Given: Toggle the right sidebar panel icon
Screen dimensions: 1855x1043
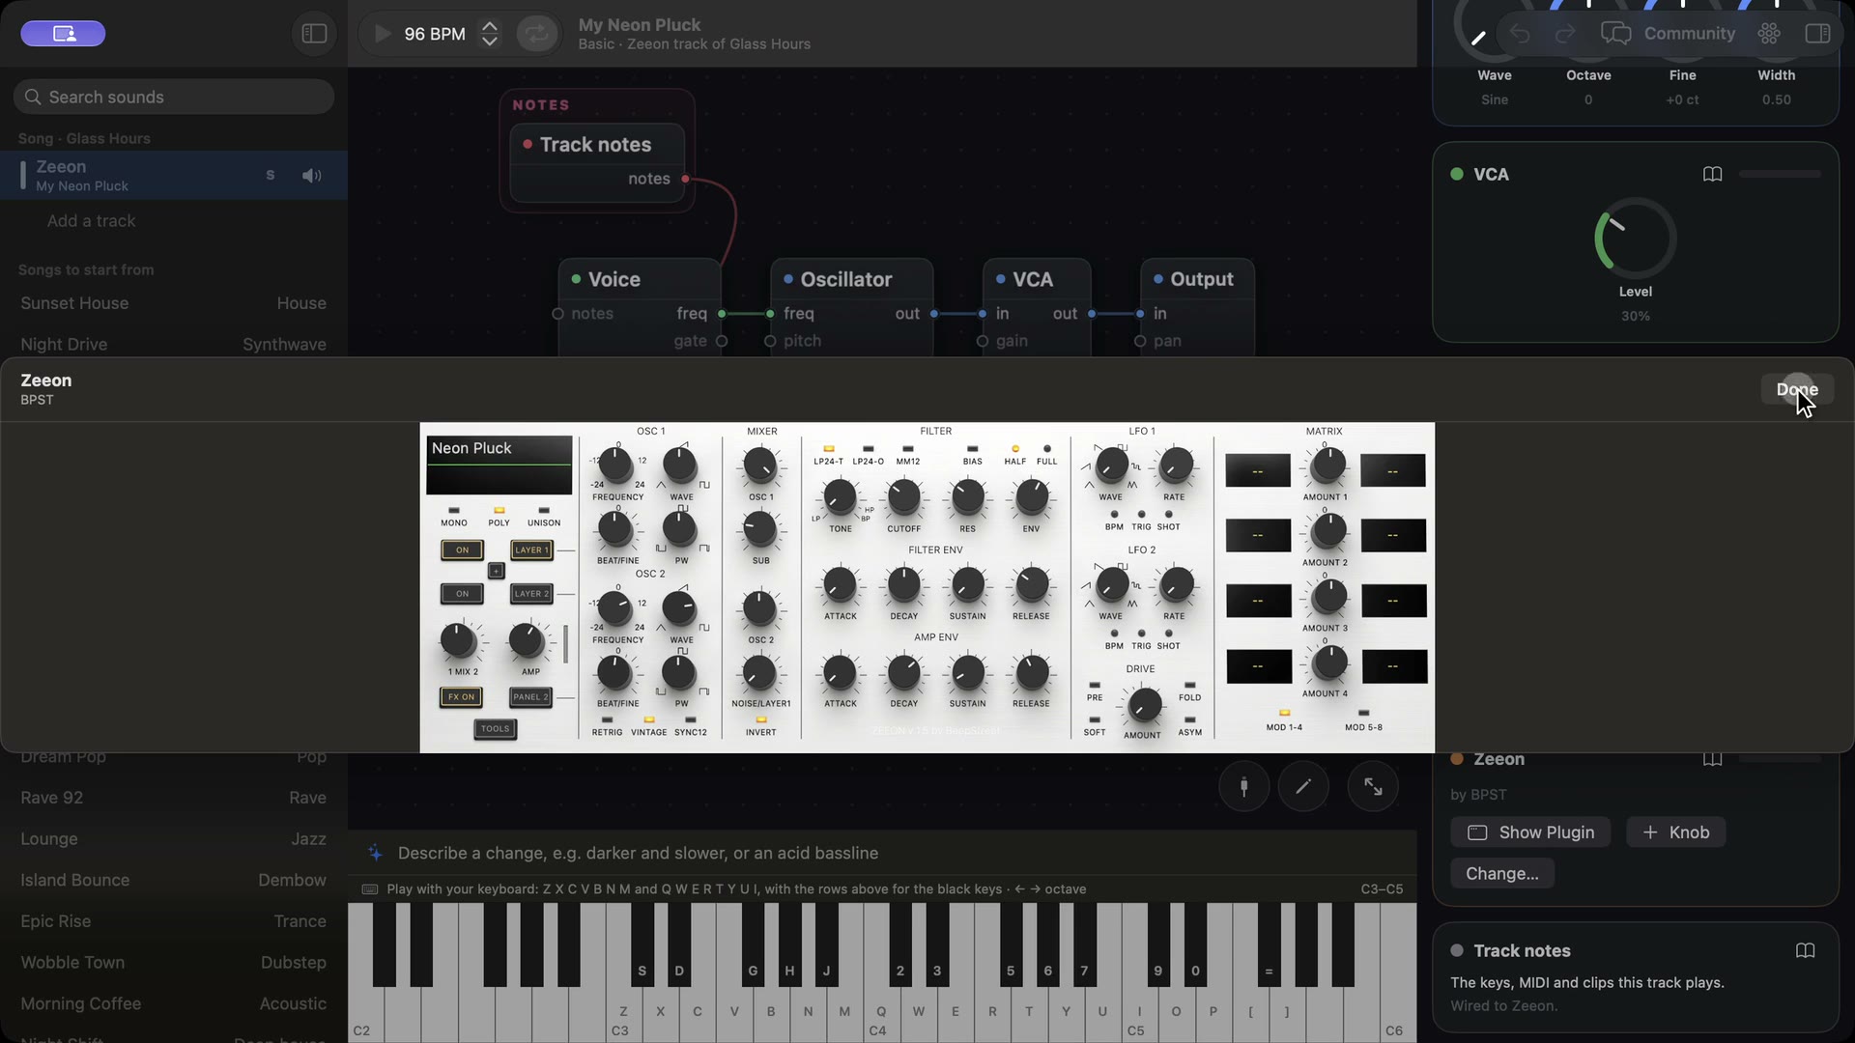Looking at the screenshot, I should click(1817, 34).
